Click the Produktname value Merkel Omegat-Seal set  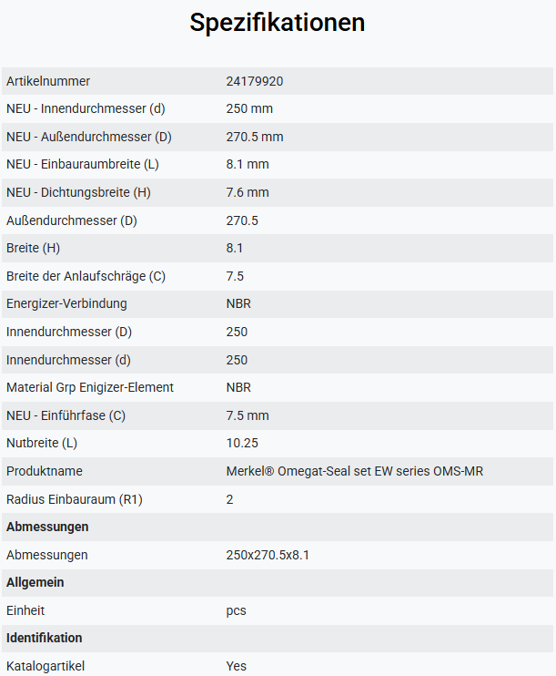tap(355, 471)
